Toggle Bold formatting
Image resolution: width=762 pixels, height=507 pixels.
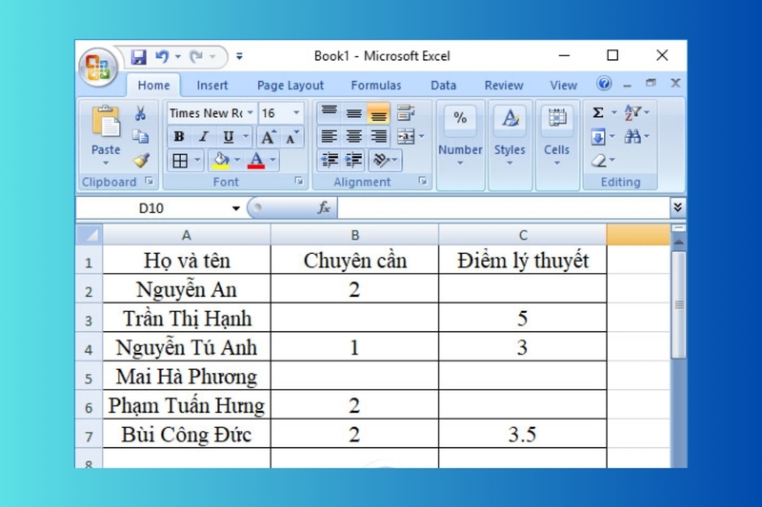click(179, 137)
